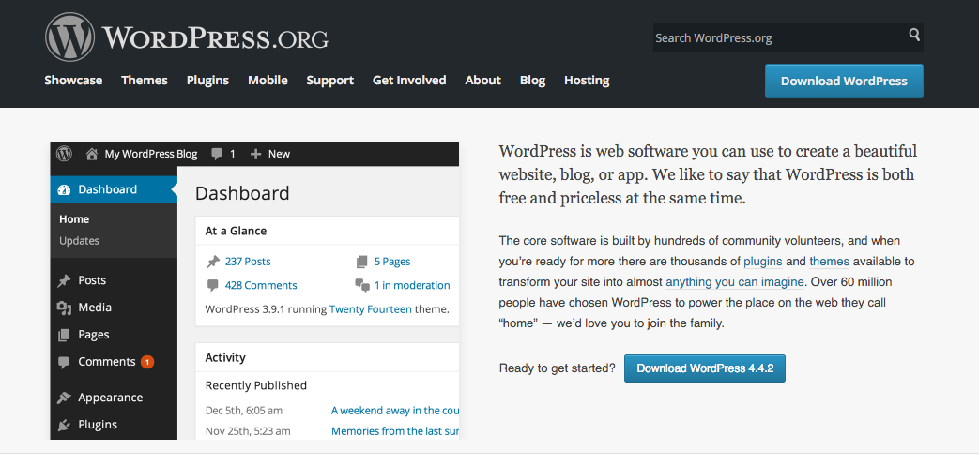Focus the Search WordPress.org input field

point(777,37)
